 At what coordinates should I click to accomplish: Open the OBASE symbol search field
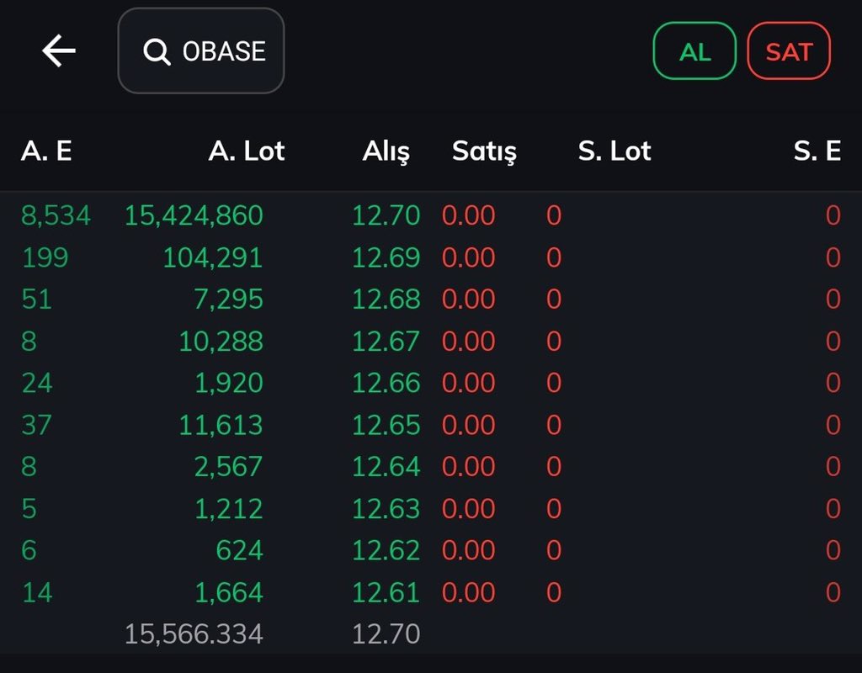click(x=201, y=50)
